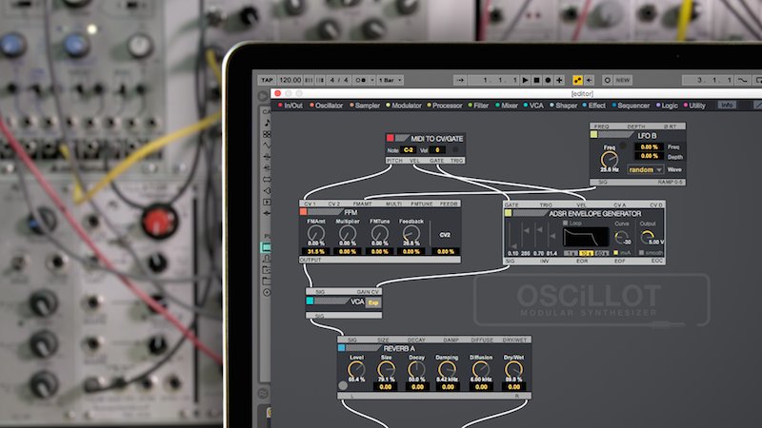Open the LFO B Wave dropdown
762x428 pixels.
pyautogui.click(x=646, y=167)
